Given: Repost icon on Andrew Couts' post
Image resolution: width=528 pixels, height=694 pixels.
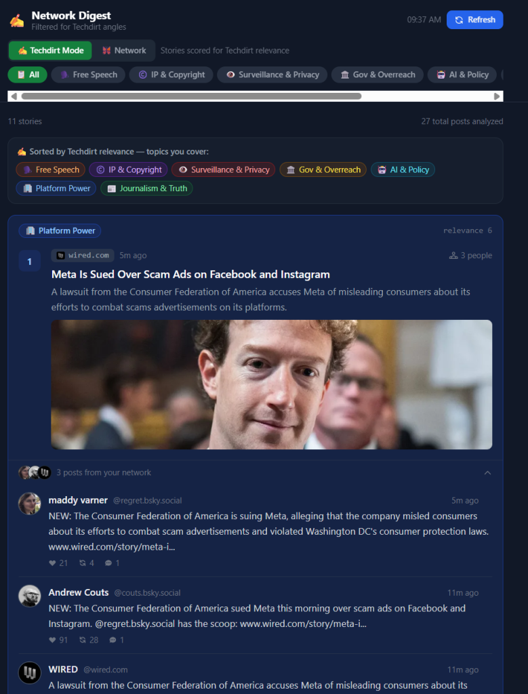Looking at the screenshot, I should point(82,640).
